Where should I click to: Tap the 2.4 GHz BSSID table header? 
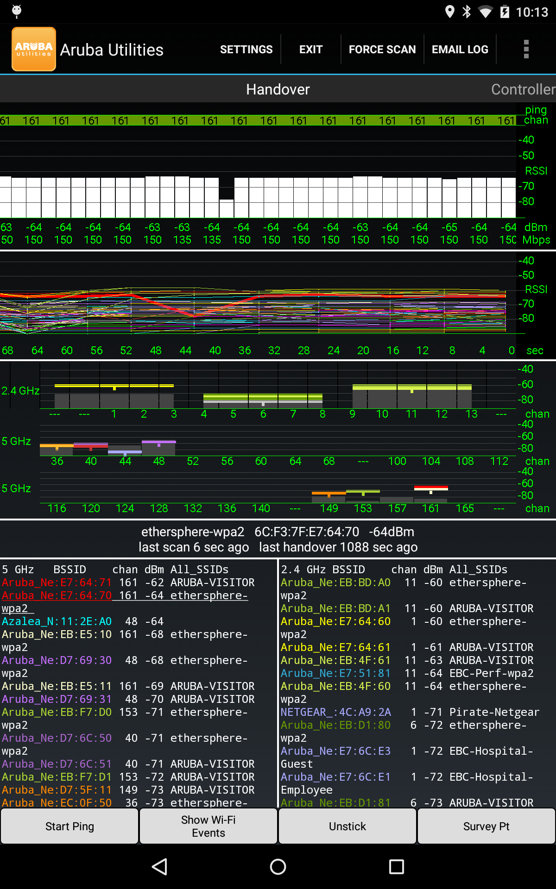394,570
